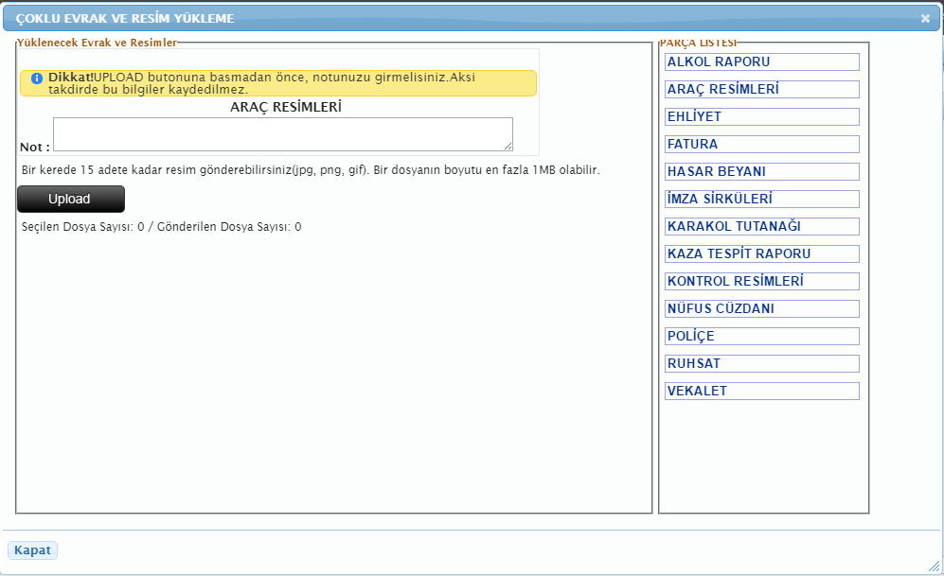Select POLİÇE from the parts list
The width and height of the screenshot is (944, 576).
pos(761,337)
